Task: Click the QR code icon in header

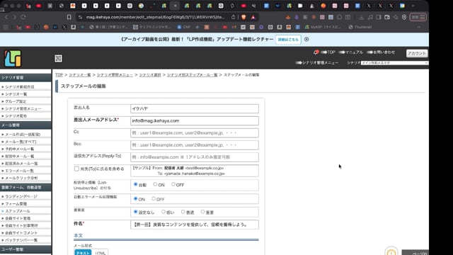Action: tap(58, 58)
